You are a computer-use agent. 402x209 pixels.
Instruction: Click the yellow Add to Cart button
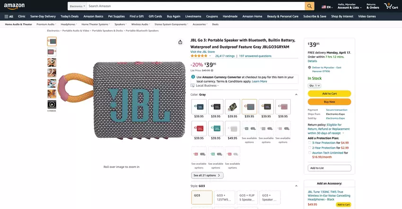pos(330,93)
